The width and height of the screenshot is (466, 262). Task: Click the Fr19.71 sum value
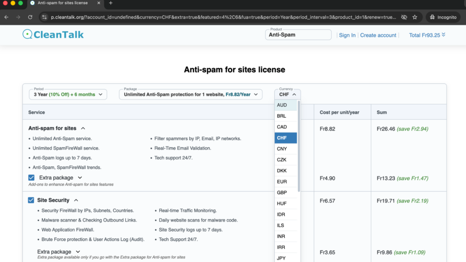point(386,201)
